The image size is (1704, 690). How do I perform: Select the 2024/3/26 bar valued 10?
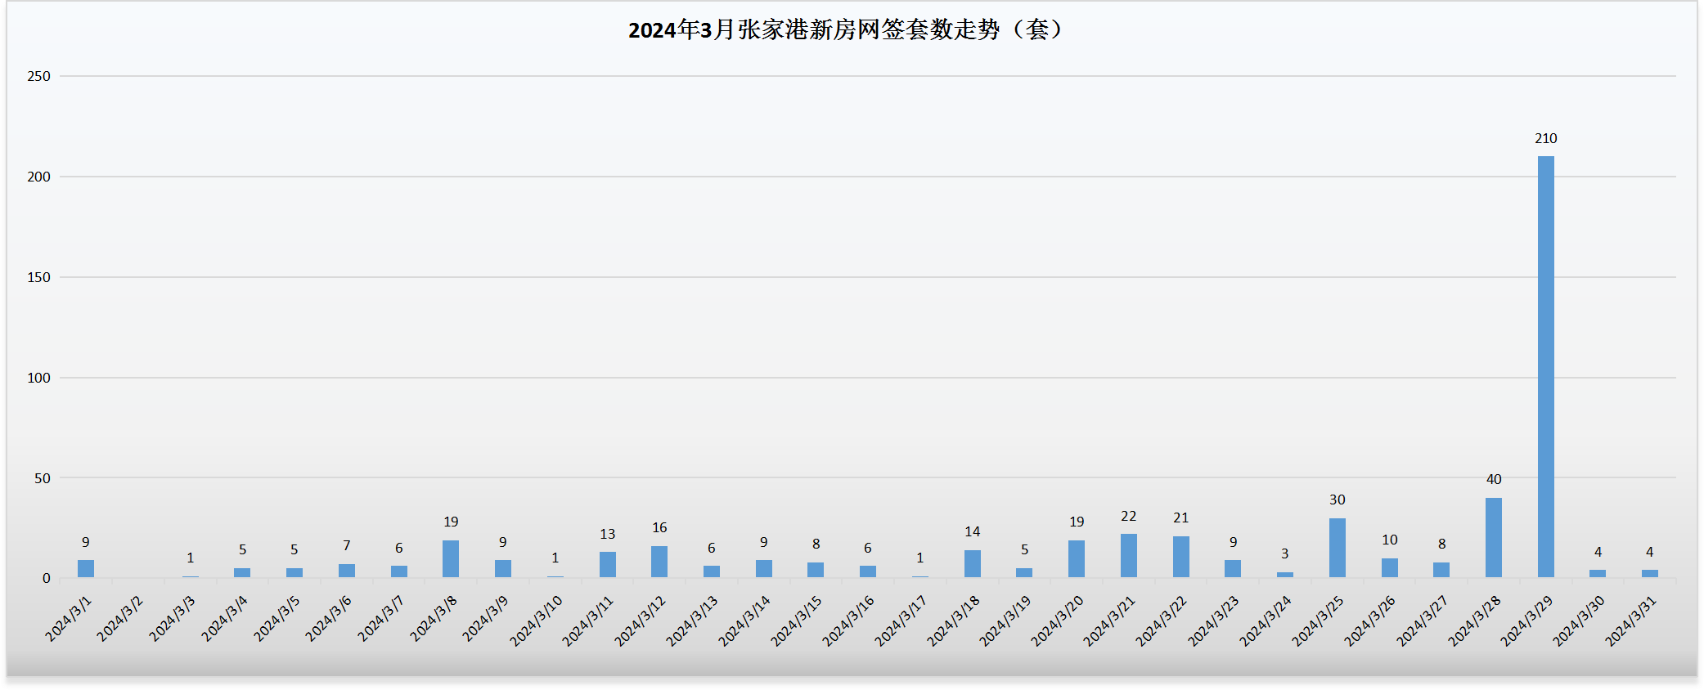point(1390,568)
